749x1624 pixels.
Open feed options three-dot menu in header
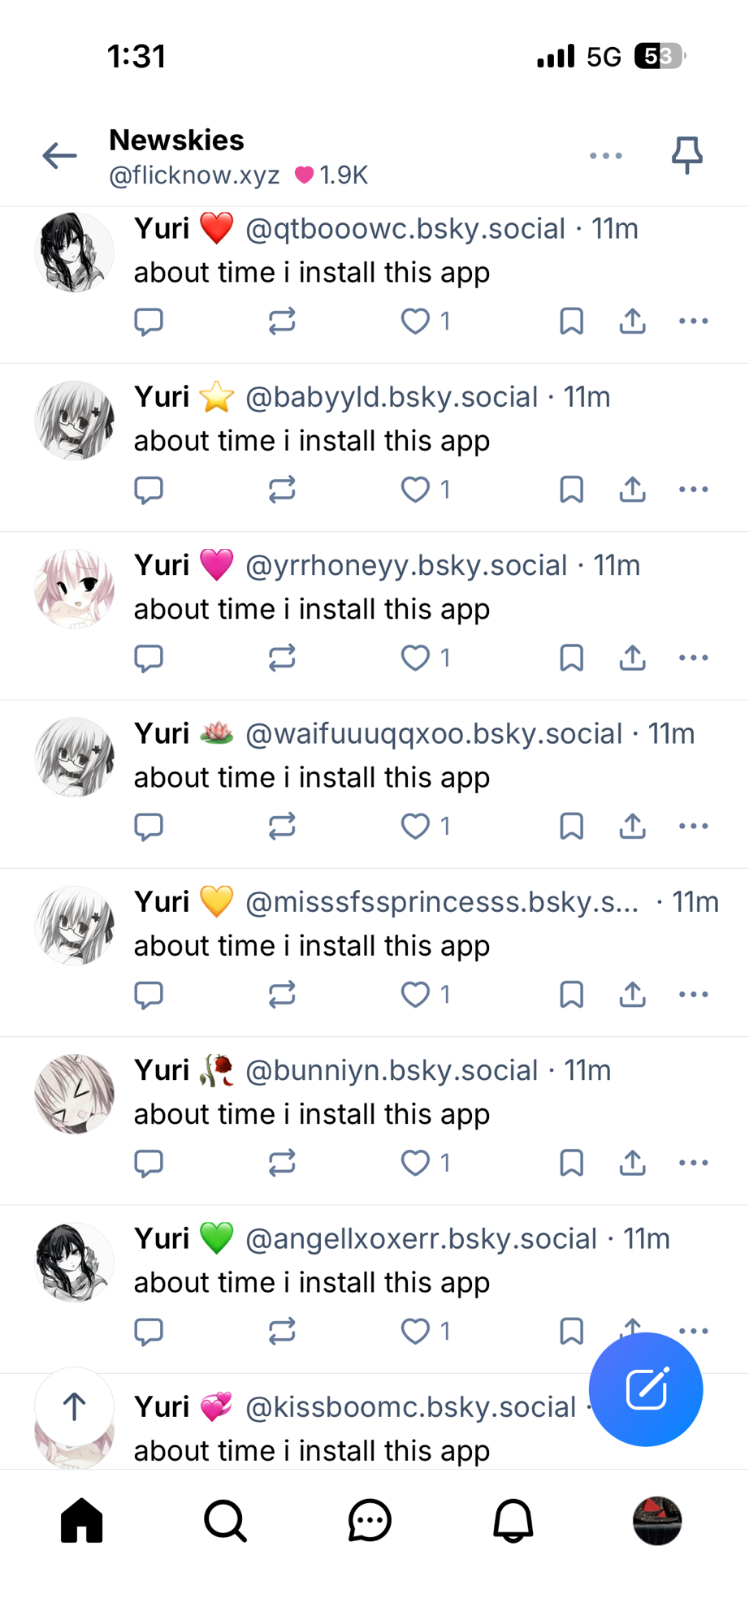(606, 155)
